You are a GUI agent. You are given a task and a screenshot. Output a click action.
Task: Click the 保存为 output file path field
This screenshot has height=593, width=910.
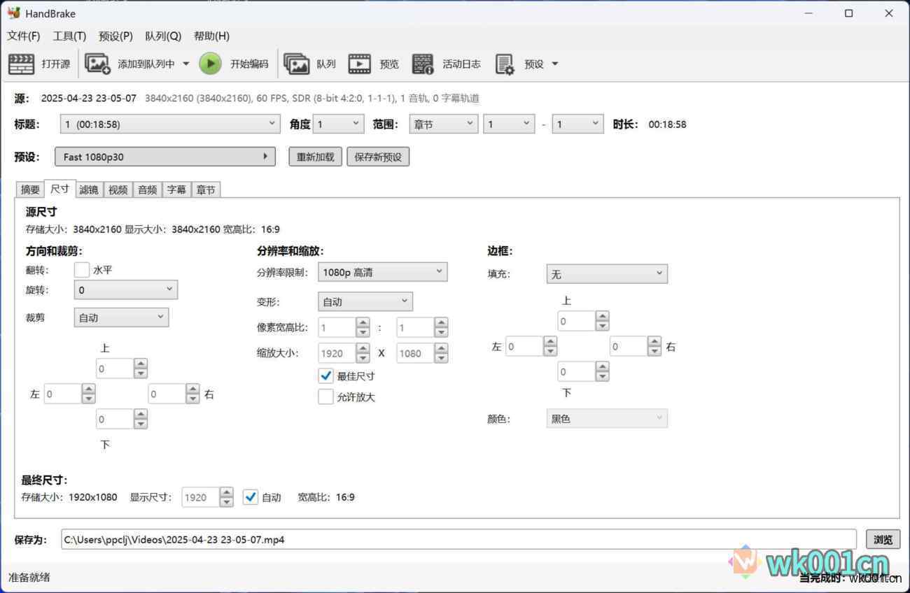[458, 539]
